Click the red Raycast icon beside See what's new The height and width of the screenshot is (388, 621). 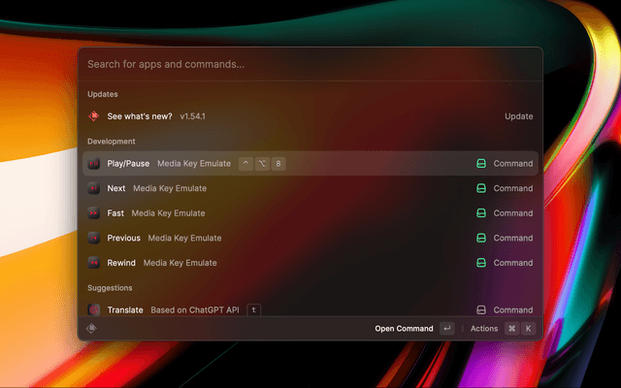94,116
